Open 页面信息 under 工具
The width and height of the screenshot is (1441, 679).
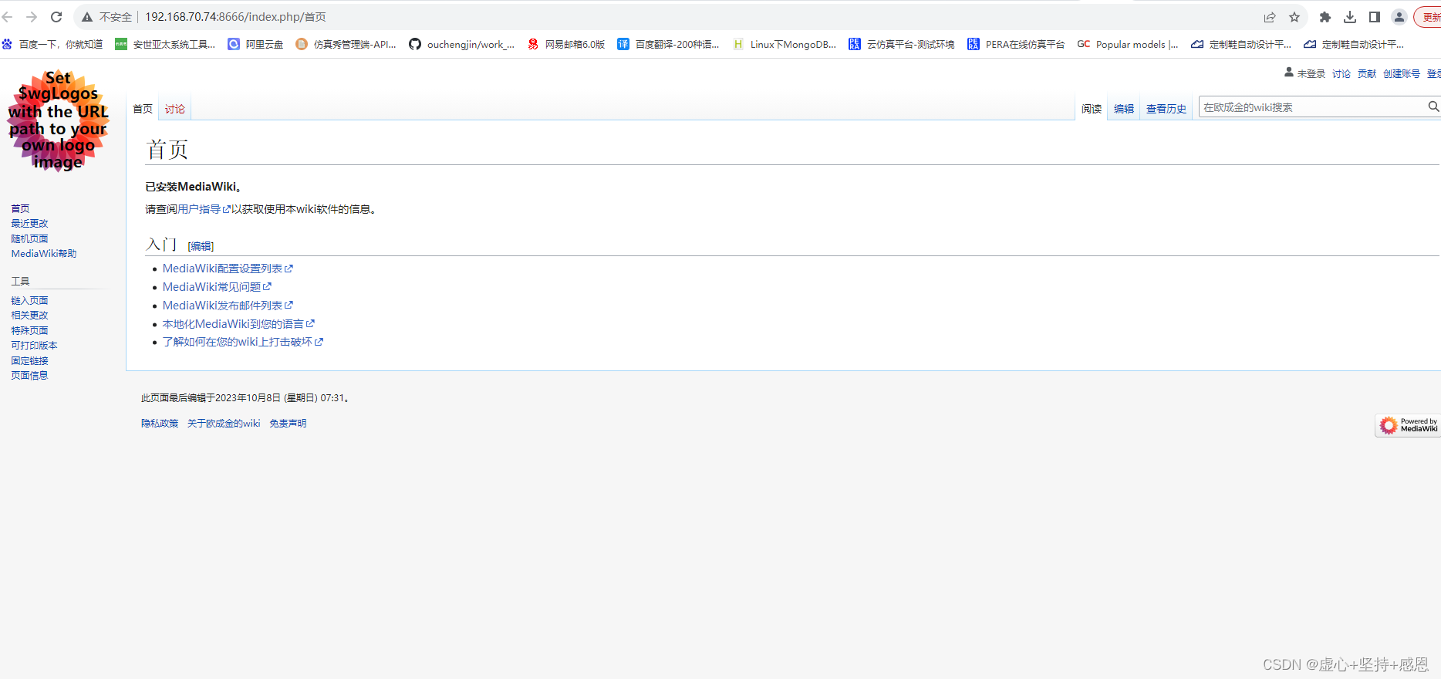(29, 375)
